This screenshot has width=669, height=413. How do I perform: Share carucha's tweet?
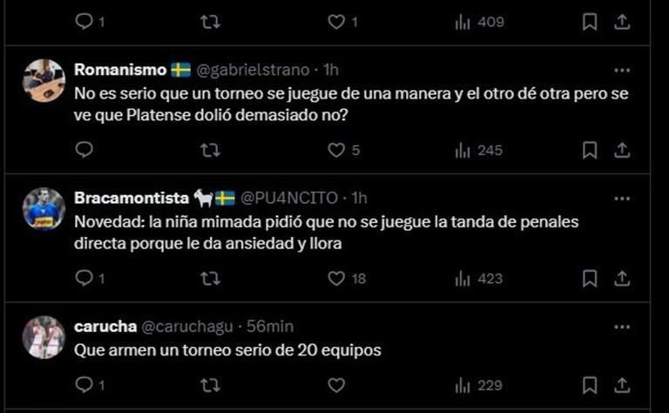622,384
